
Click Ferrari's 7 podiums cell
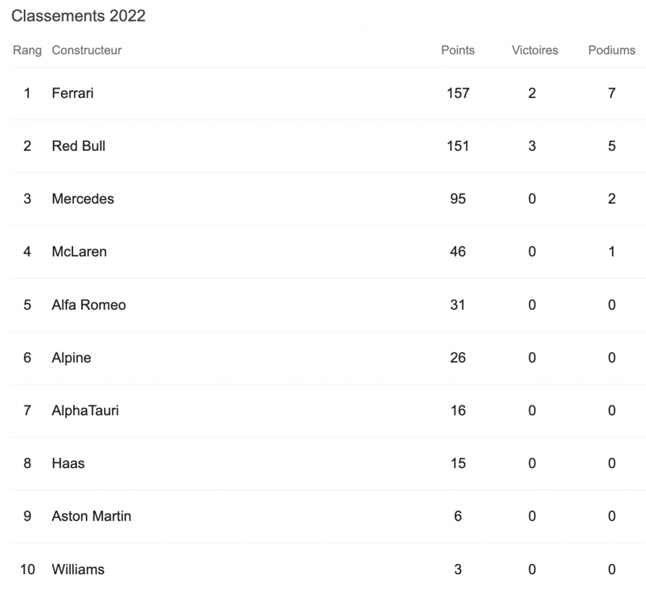(611, 93)
